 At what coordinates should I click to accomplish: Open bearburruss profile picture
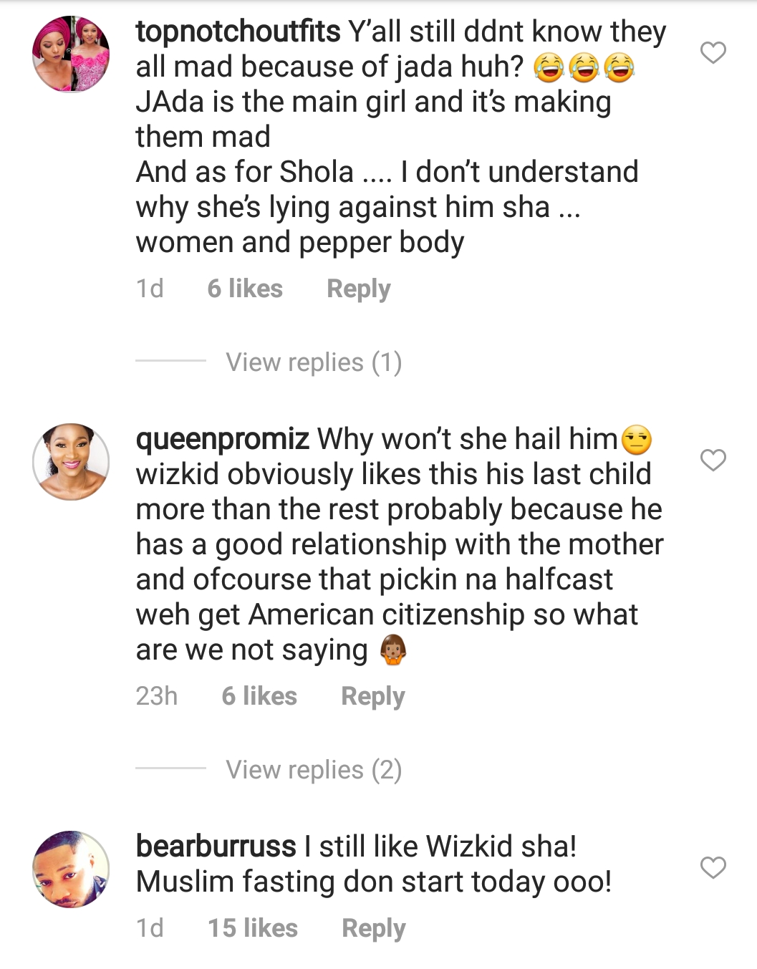[71, 869]
